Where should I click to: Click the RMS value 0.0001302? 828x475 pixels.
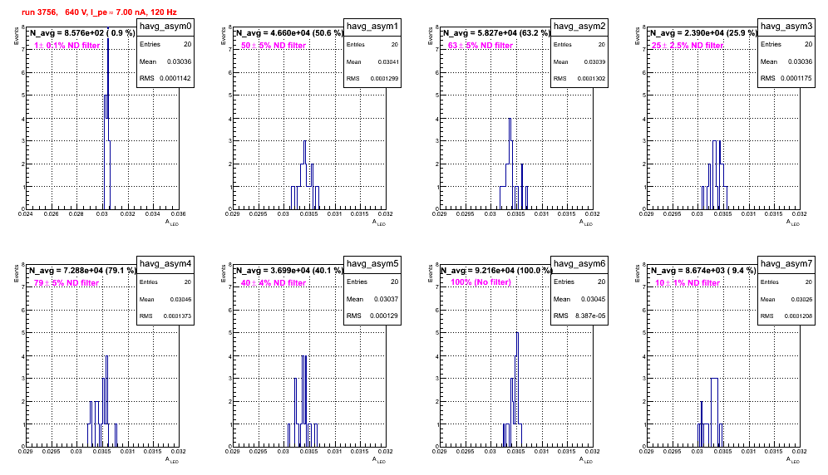point(591,79)
